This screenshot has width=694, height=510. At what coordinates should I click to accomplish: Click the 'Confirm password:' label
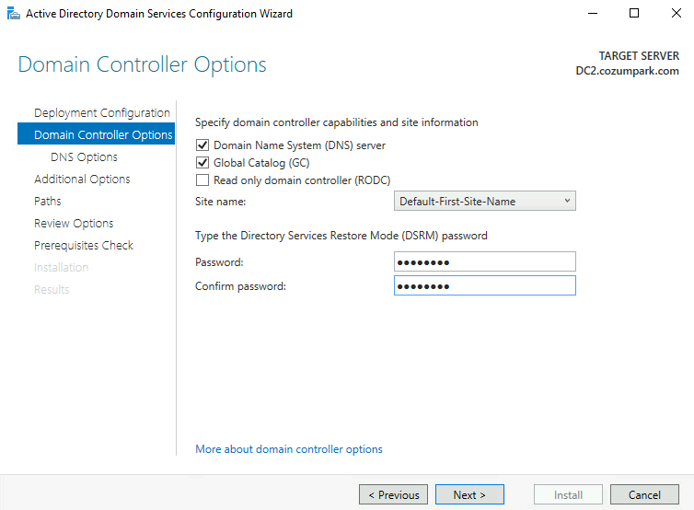click(x=240, y=286)
